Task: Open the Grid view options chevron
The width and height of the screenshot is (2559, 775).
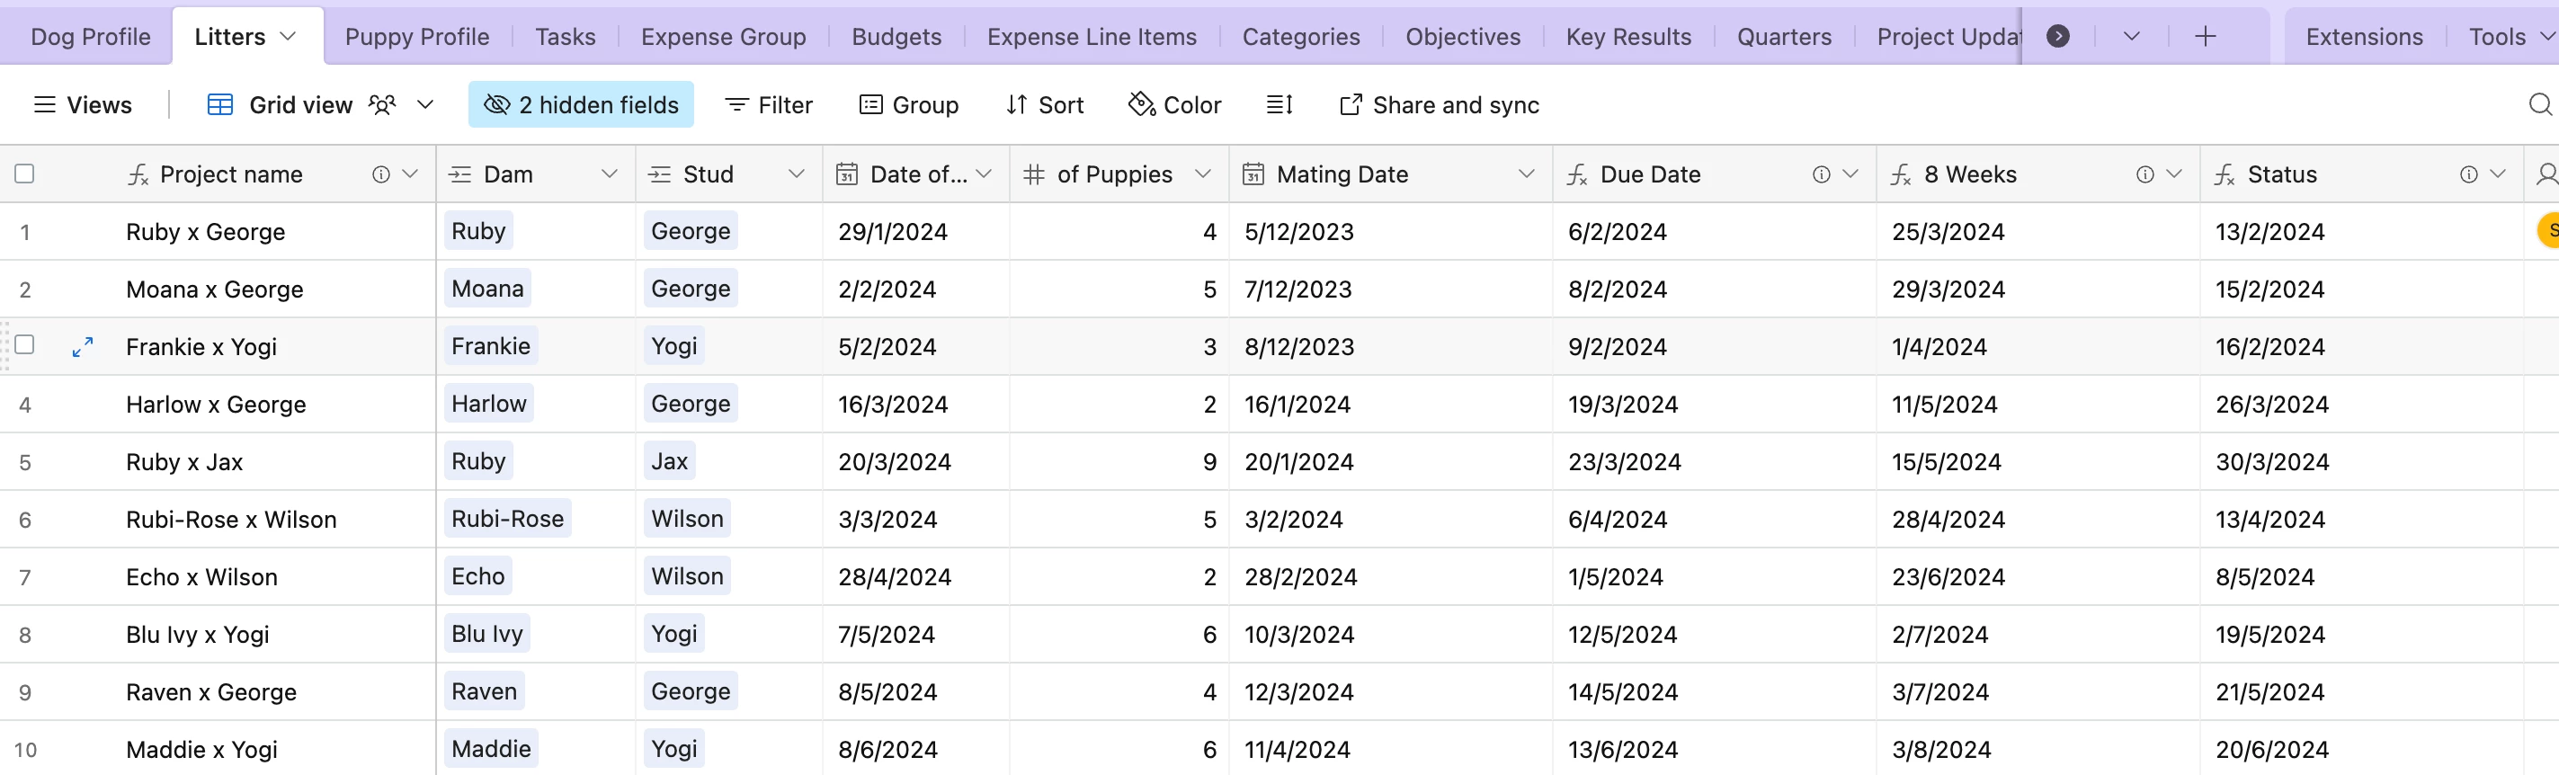Action: (425, 104)
